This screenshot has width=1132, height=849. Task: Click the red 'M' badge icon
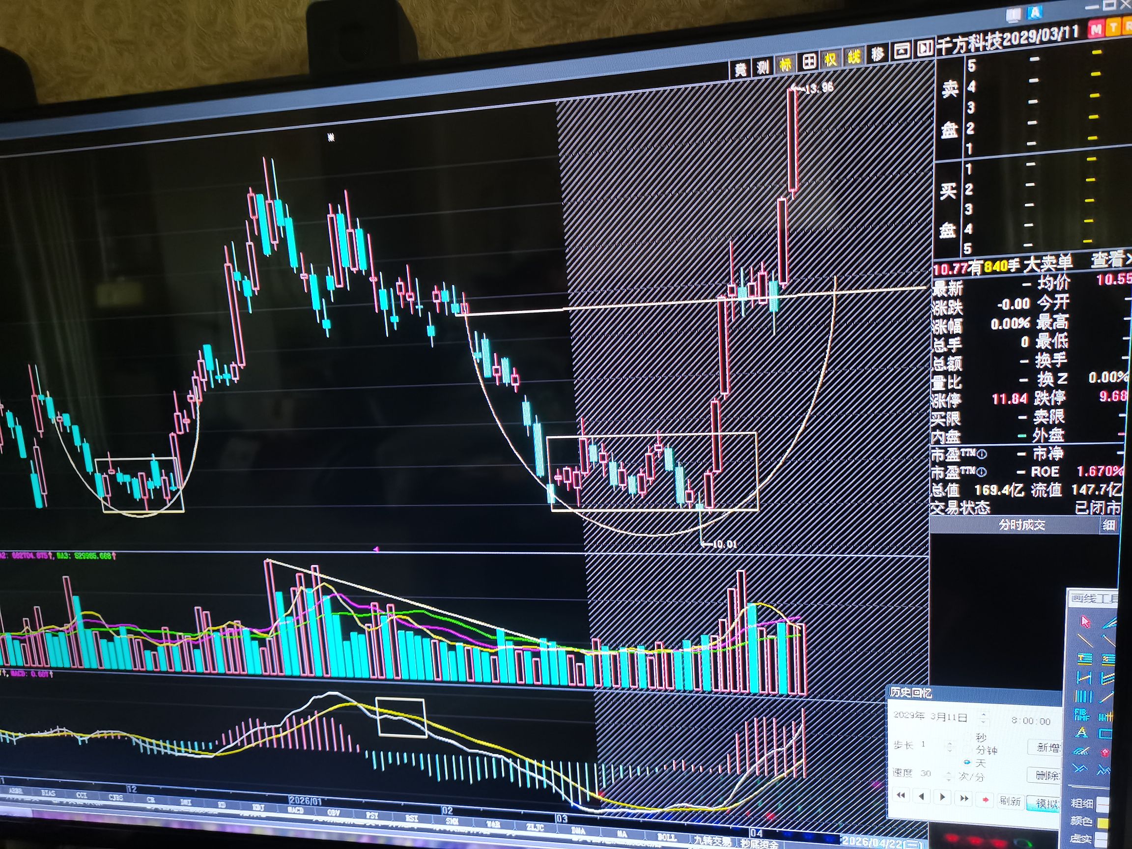coord(1095,30)
